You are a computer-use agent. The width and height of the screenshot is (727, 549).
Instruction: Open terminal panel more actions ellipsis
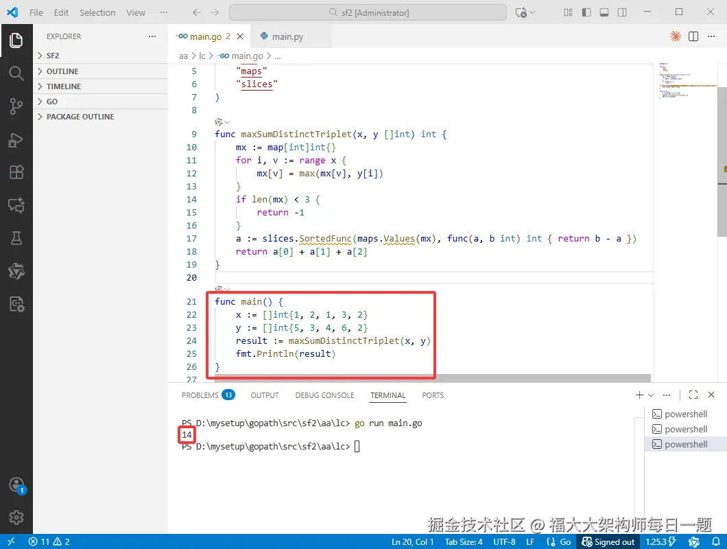(x=667, y=395)
